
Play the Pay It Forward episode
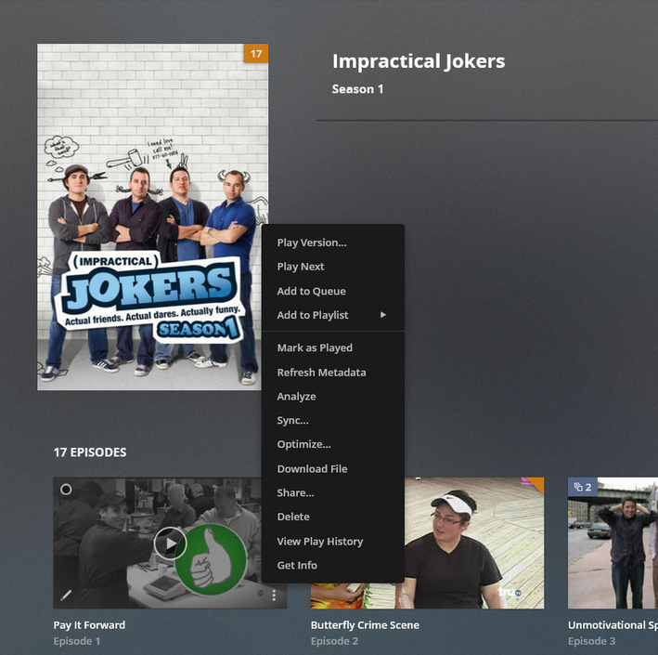170,544
